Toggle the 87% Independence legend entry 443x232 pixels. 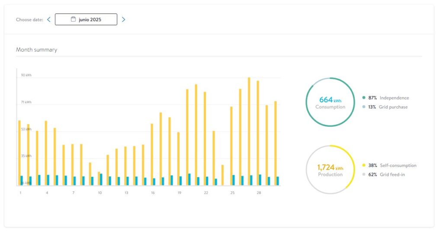[x=388, y=98]
